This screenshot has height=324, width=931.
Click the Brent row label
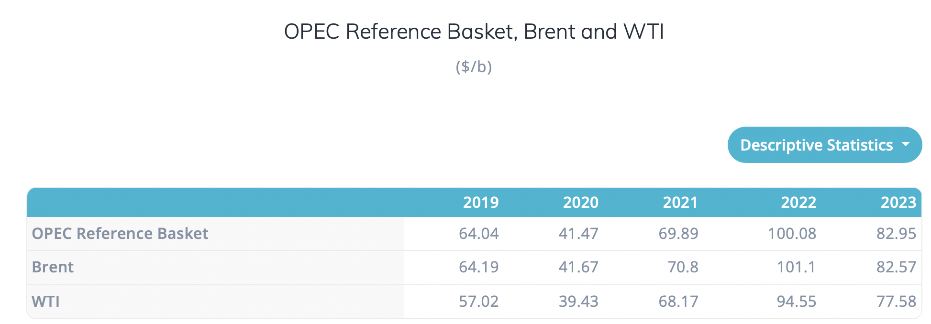click(53, 267)
